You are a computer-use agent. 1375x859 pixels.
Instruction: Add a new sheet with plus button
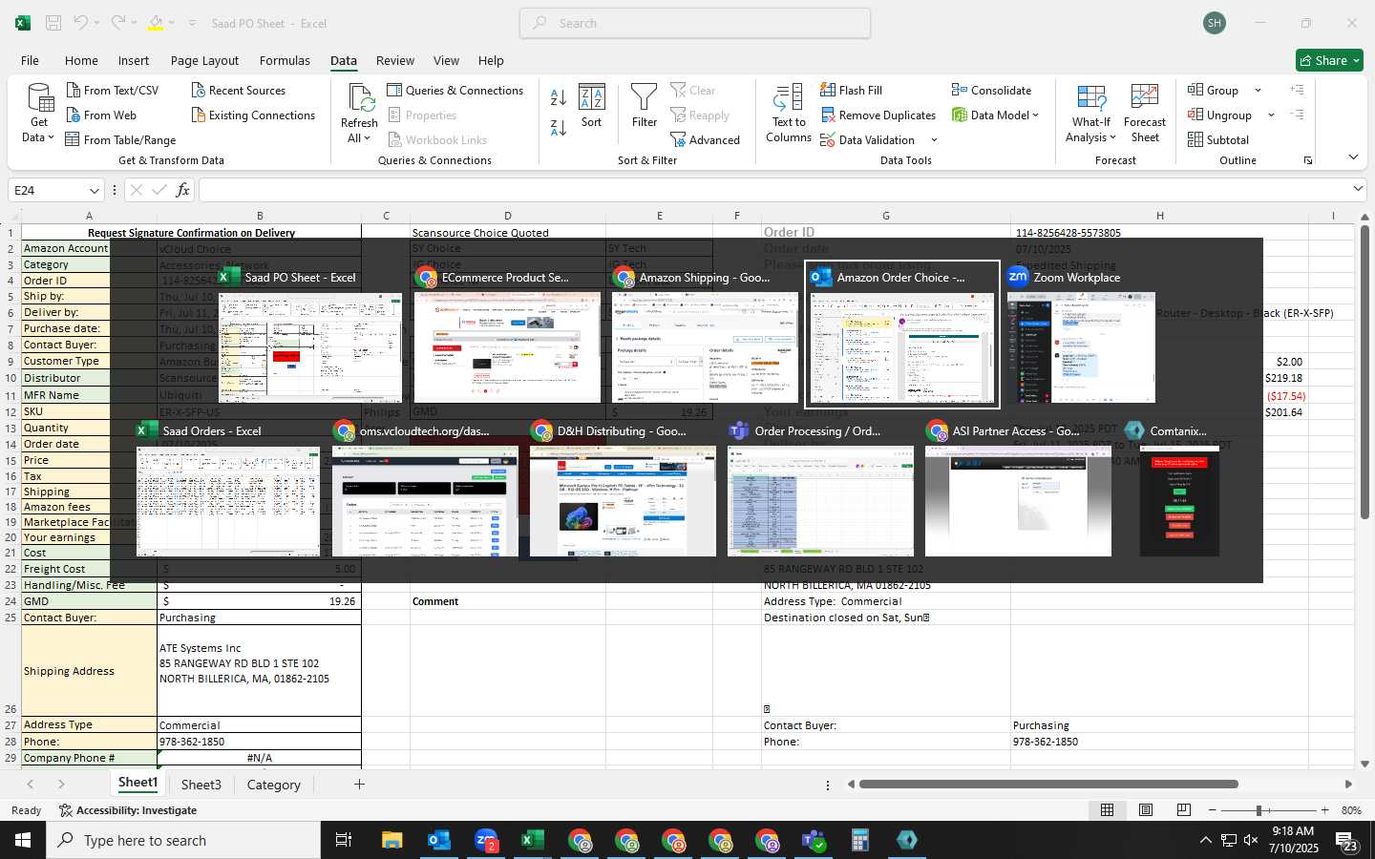359,785
